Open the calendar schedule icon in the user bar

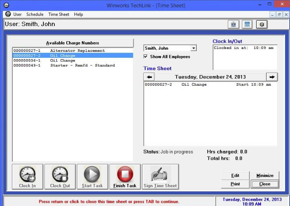click(247, 24)
